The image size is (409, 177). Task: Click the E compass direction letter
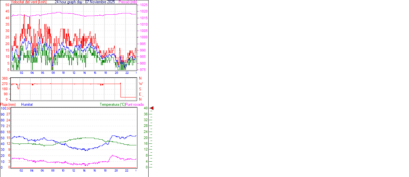[140, 94]
